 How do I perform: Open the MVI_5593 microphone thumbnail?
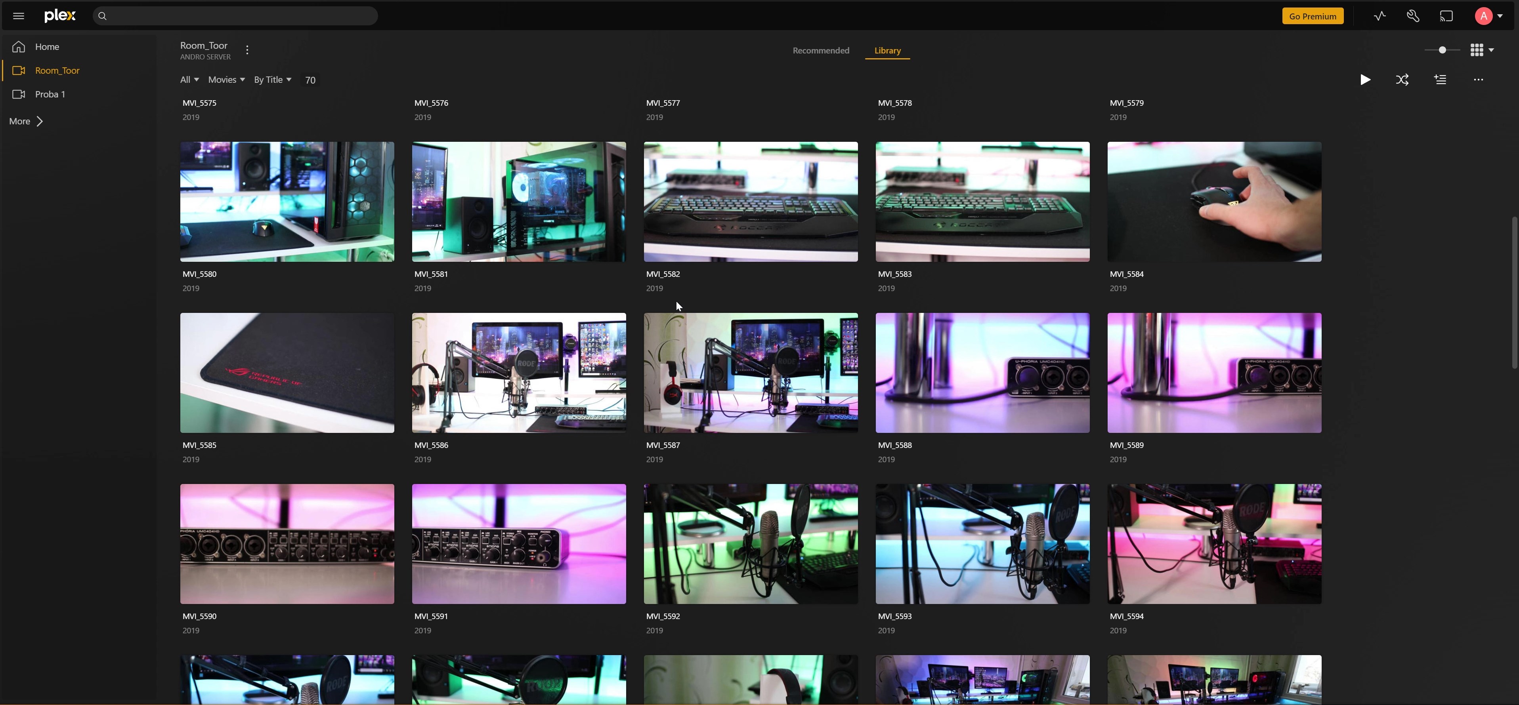982,543
